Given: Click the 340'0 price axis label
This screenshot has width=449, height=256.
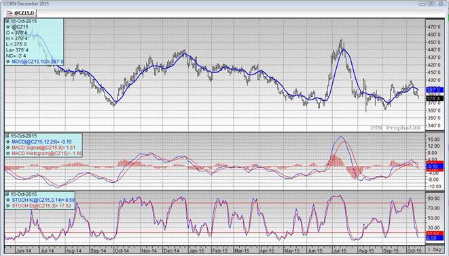Looking at the screenshot, I should point(434,125).
